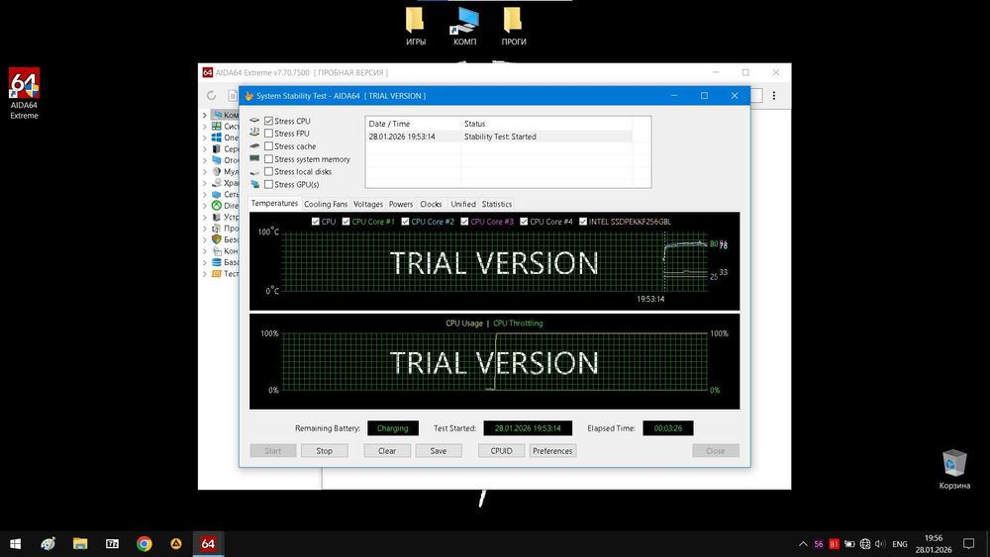Open the notification center icon
This screenshot has width=990, height=557.
click(968, 544)
